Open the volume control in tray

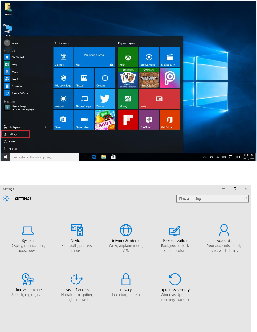(224, 157)
